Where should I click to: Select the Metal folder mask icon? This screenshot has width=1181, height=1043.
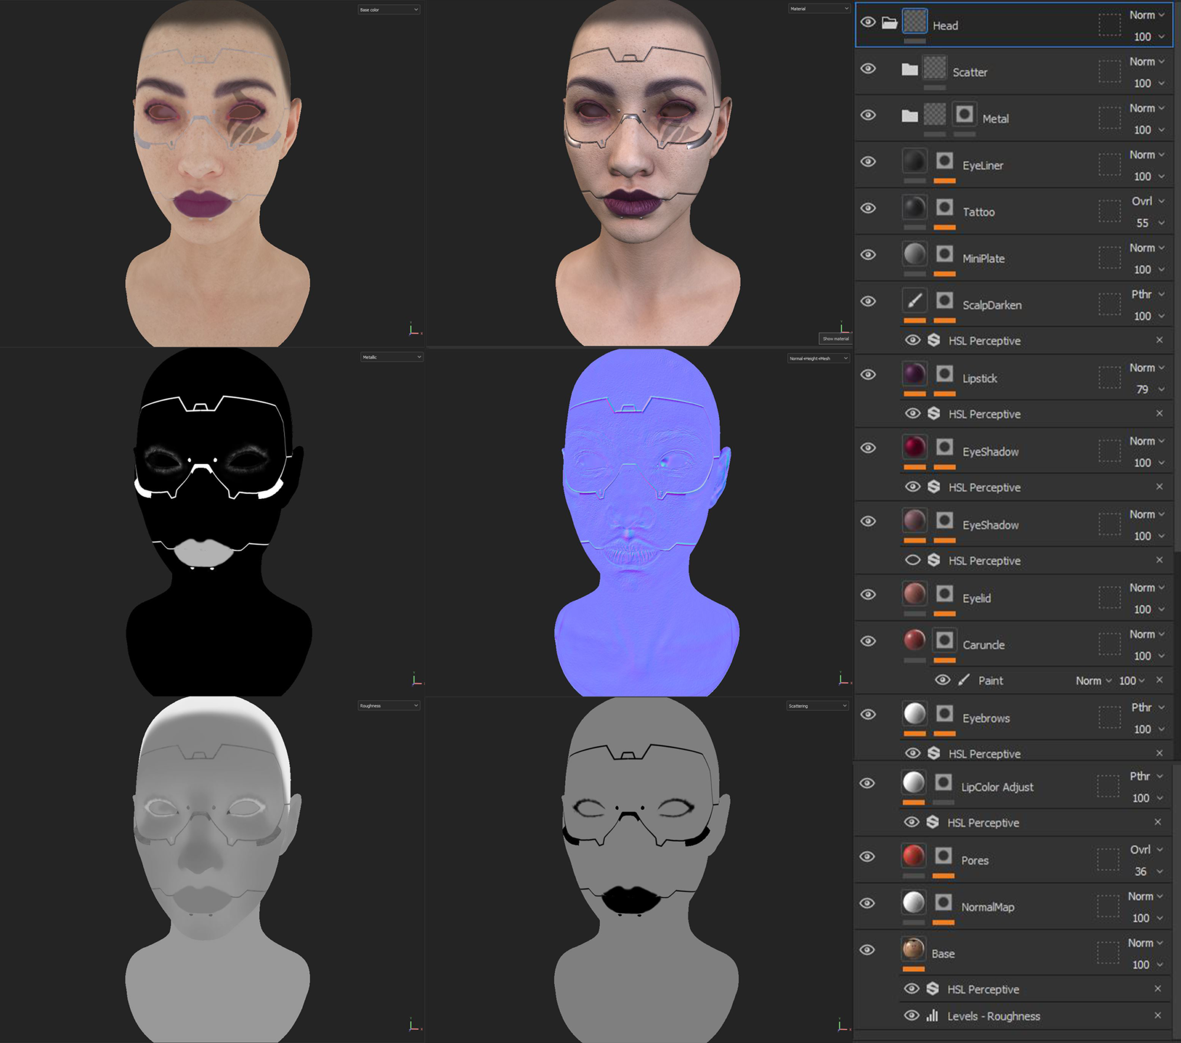(x=964, y=114)
